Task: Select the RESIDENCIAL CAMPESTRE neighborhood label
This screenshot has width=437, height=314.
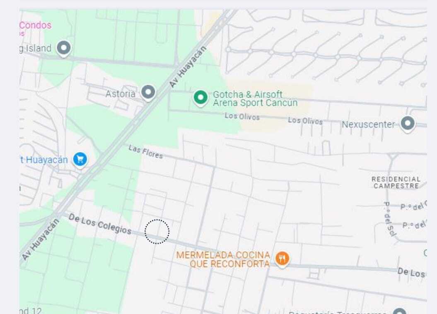Action: pos(396,182)
